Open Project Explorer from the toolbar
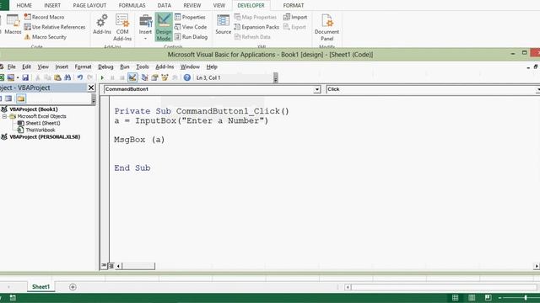 (x=144, y=77)
